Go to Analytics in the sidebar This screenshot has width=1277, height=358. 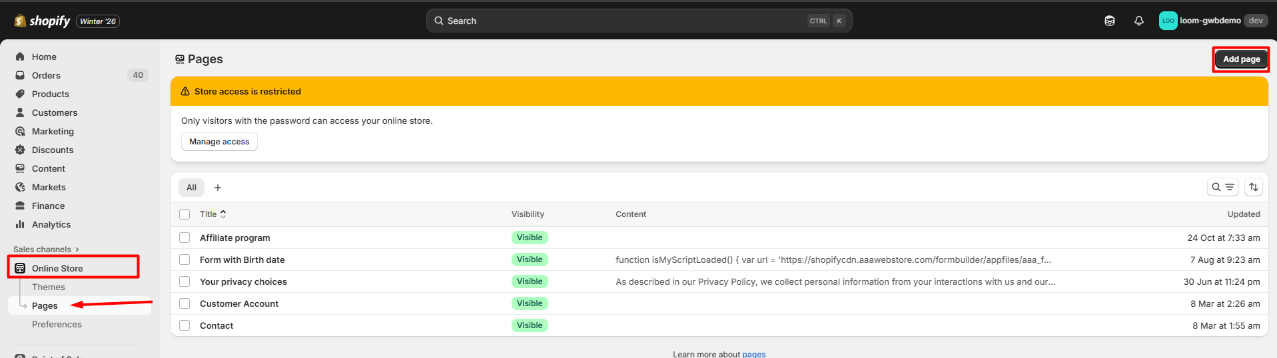(x=51, y=224)
